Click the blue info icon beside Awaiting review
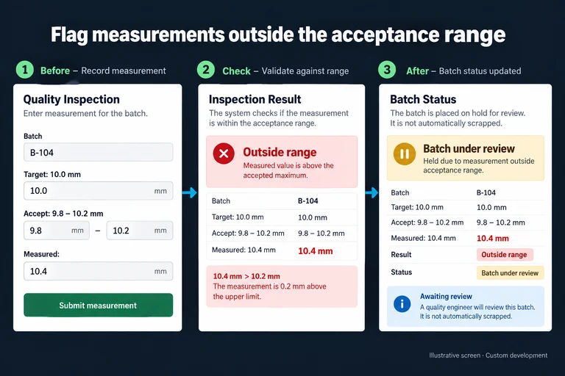Image resolution: width=565 pixels, height=376 pixels. point(402,304)
